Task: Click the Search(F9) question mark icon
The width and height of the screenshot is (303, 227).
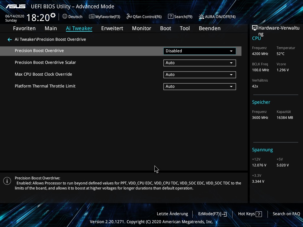Action: pyautogui.click(x=171, y=17)
